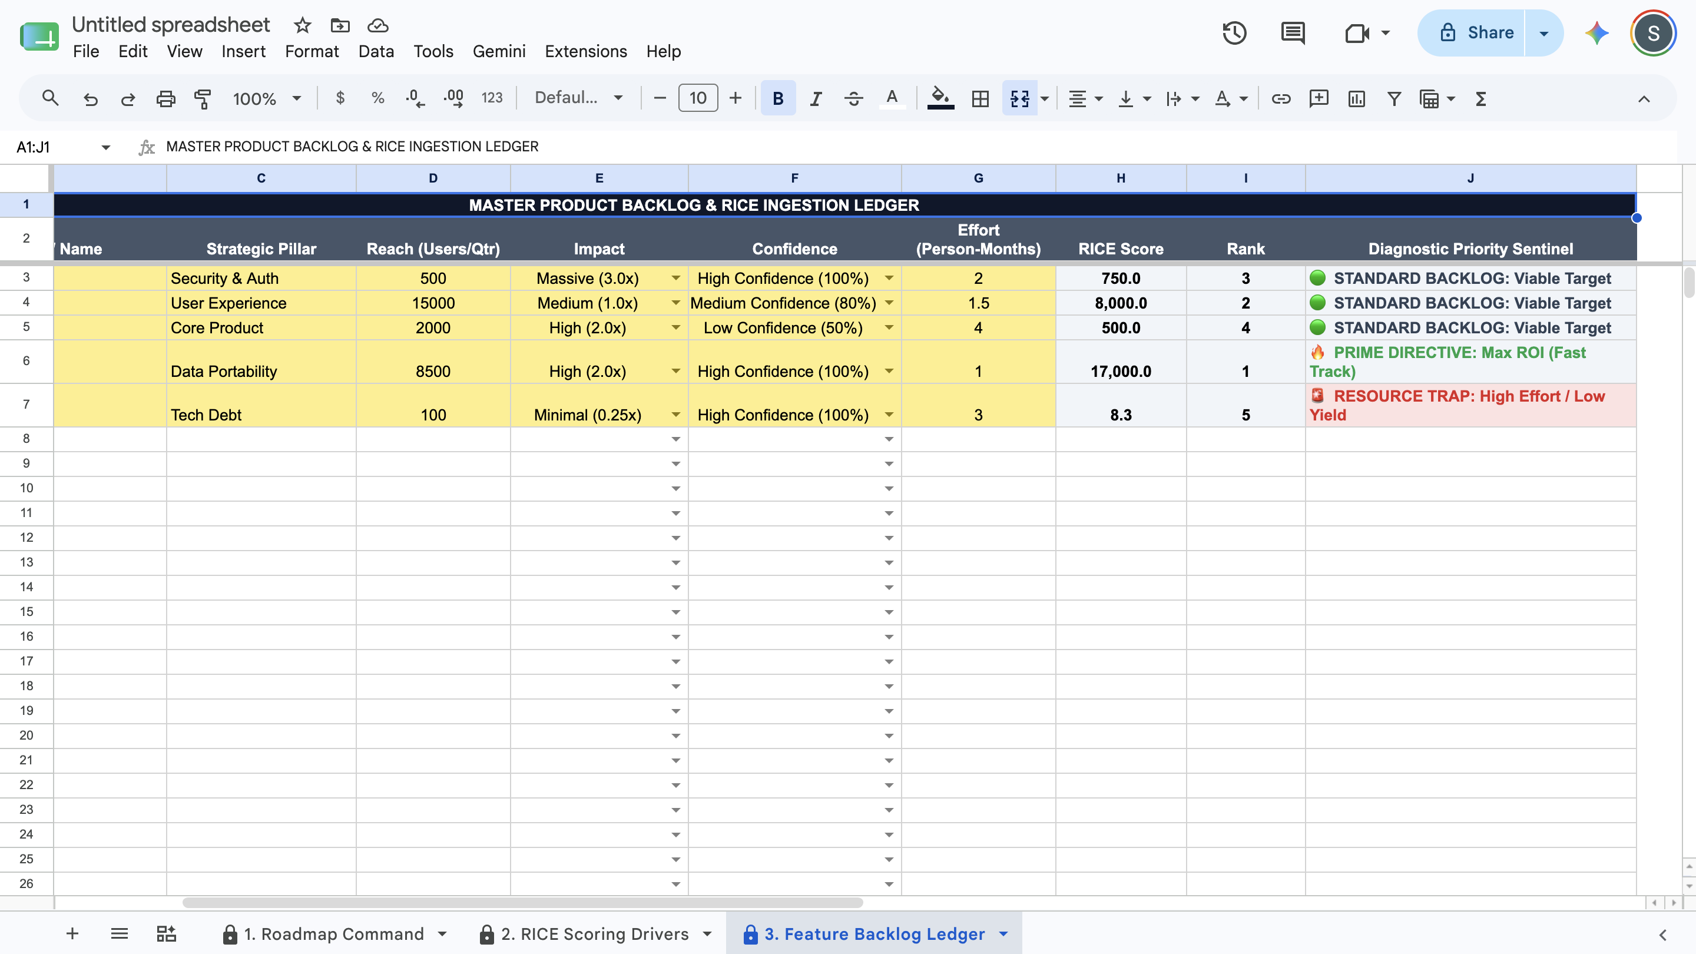Screen dimensions: 1696x954
Task: Open the Format menu
Action: point(312,51)
